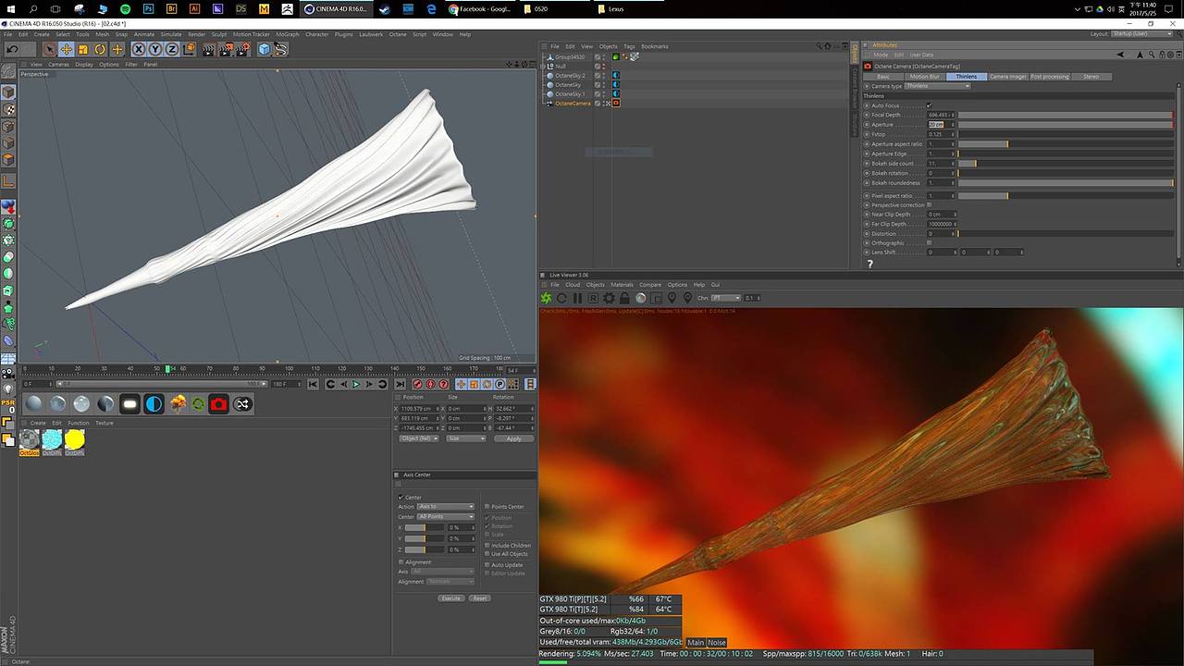Click the Octane camera shelf icon
1184x666 pixels.
point(218,404)
